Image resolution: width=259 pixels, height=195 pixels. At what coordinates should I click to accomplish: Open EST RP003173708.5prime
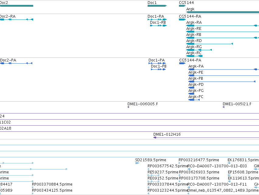[180, 181]
